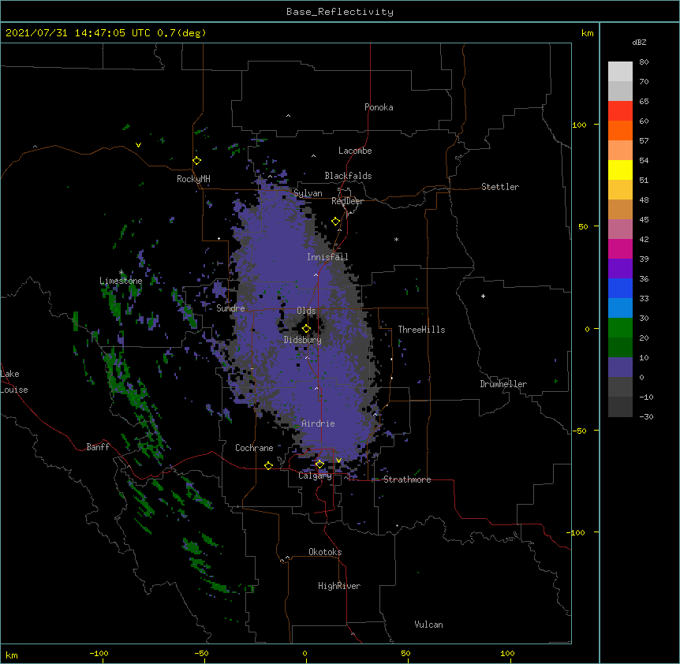Click the Drumheller town label
The width and height of the screenshot is (680, 664).
pyautogui.click(x=503, y=384)
